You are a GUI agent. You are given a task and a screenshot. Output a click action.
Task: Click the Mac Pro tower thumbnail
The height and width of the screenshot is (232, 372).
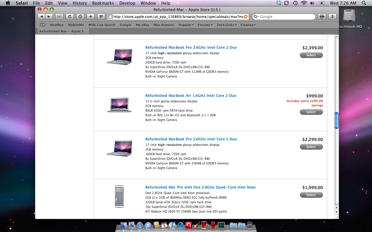119,197
